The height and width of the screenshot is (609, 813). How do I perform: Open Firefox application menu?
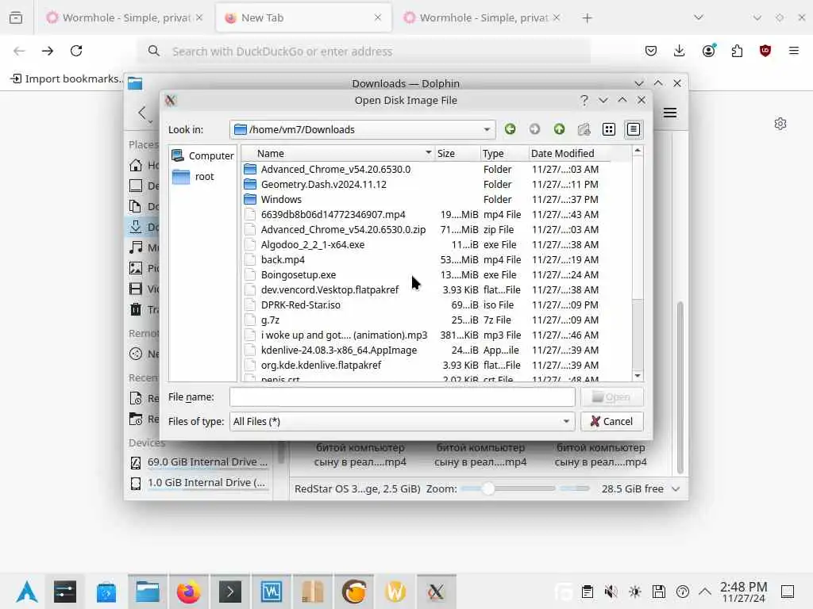(794, 51)
